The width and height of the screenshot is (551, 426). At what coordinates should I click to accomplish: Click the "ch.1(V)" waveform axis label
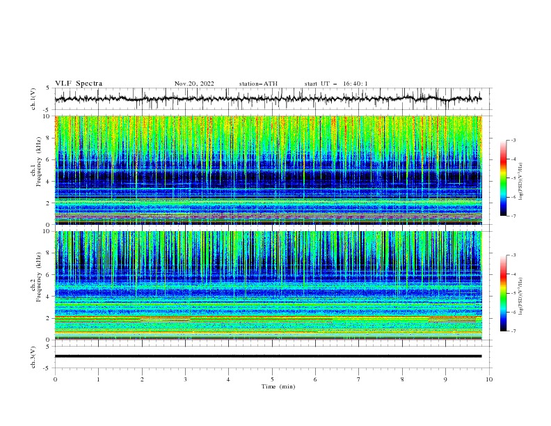[33, 99]
